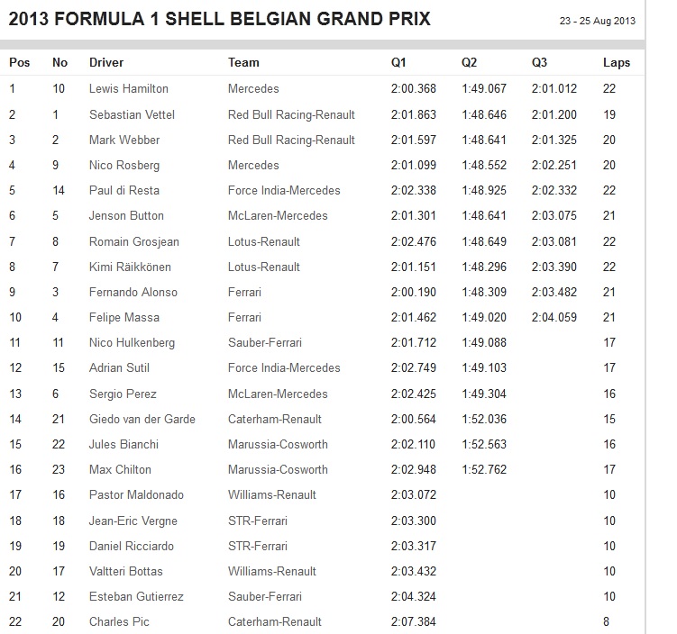
Task: Click the Force India-Mercedes team for Paul di Resta
Action: tap(284, 191)
